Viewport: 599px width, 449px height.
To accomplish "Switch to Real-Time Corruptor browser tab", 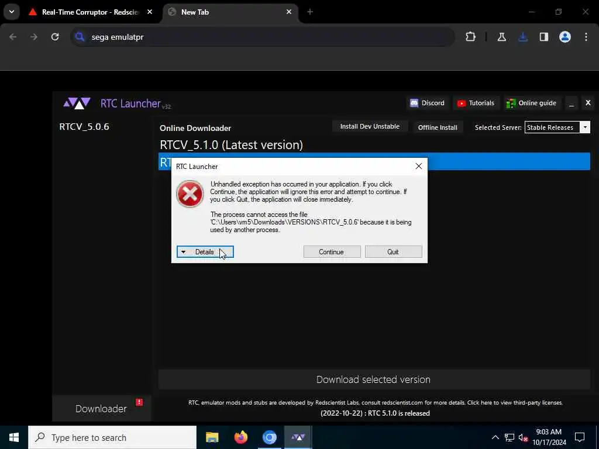I will (x=89, y=12).
